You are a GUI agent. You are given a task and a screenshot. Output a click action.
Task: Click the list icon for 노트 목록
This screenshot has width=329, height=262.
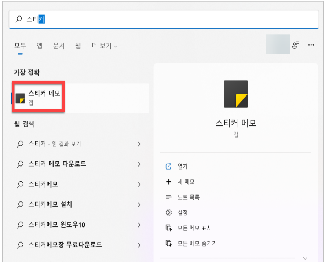pos(168,197)
